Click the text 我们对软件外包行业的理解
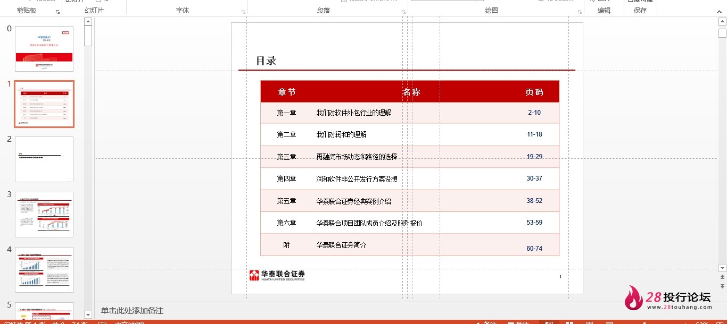The height and width of the screenshot is (324, 727). (x=353, y=113)
